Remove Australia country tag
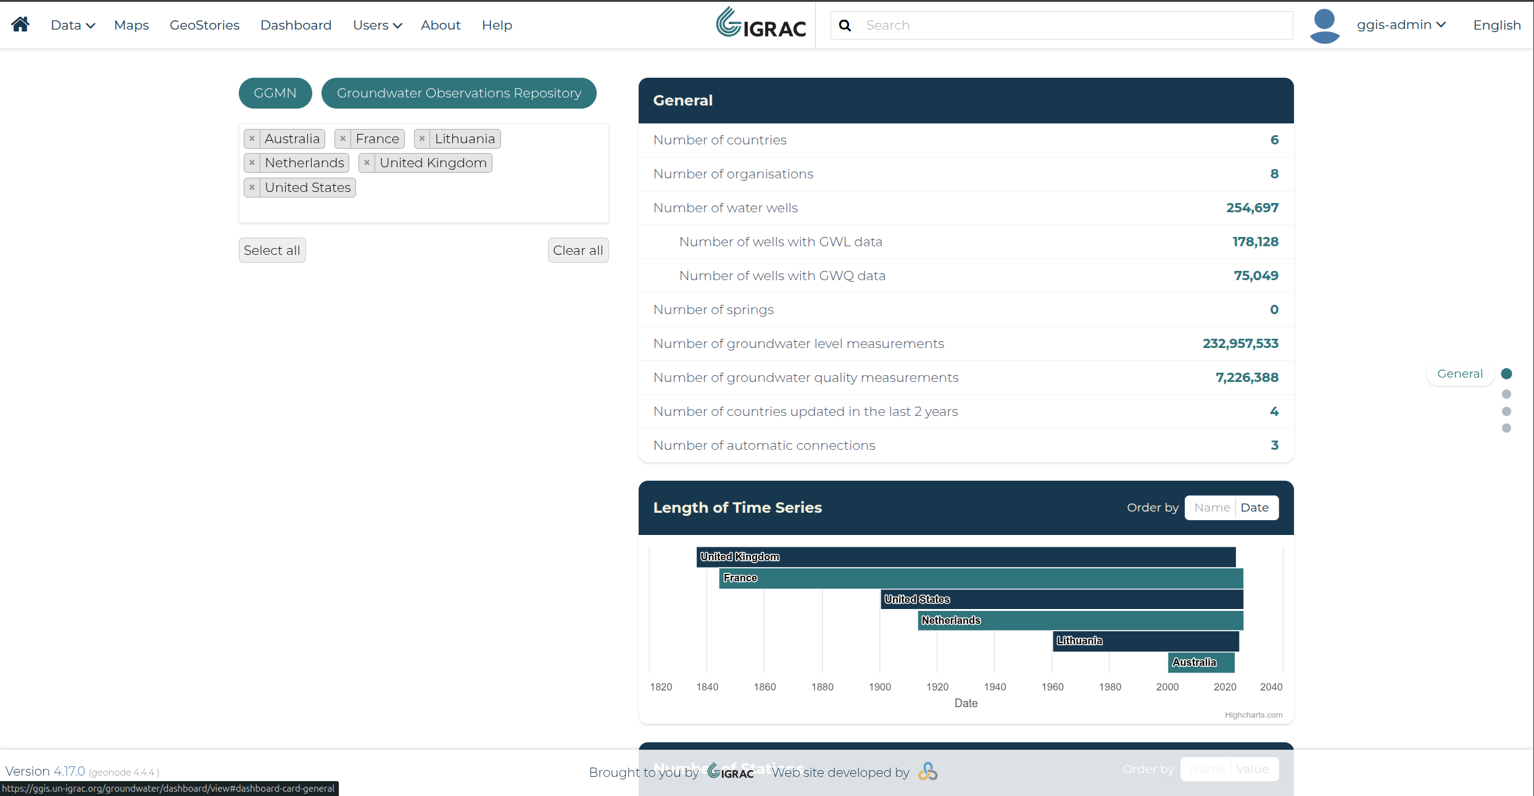The height and width of the screenshot is (796, 1534). 252,139
